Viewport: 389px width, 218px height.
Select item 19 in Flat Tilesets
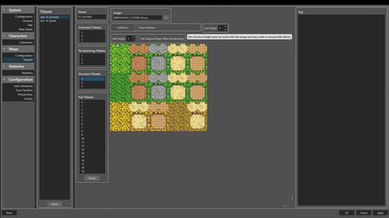[92, 171]
